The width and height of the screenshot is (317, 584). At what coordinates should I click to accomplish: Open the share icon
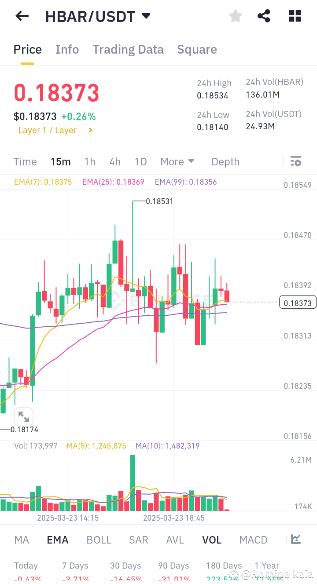click(264, 16)
